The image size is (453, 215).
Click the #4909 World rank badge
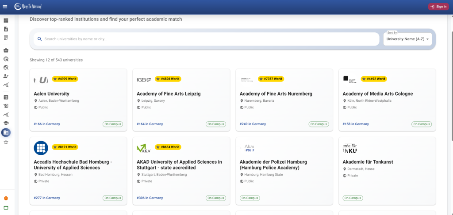65,79
